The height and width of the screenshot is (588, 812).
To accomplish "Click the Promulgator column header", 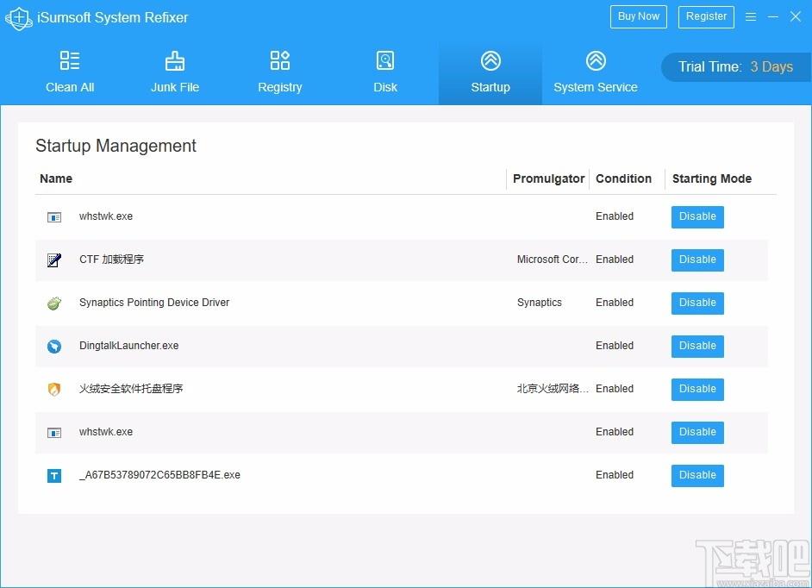I will (x=548, y=178).
